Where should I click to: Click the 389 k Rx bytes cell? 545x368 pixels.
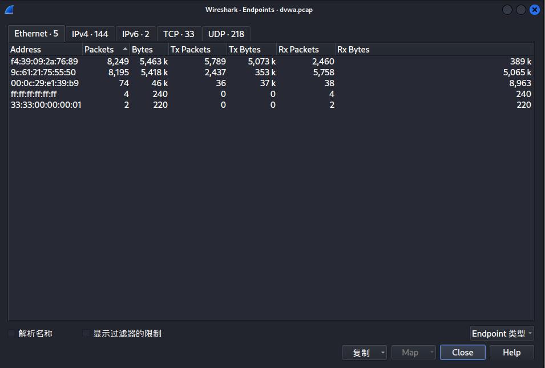520,62
